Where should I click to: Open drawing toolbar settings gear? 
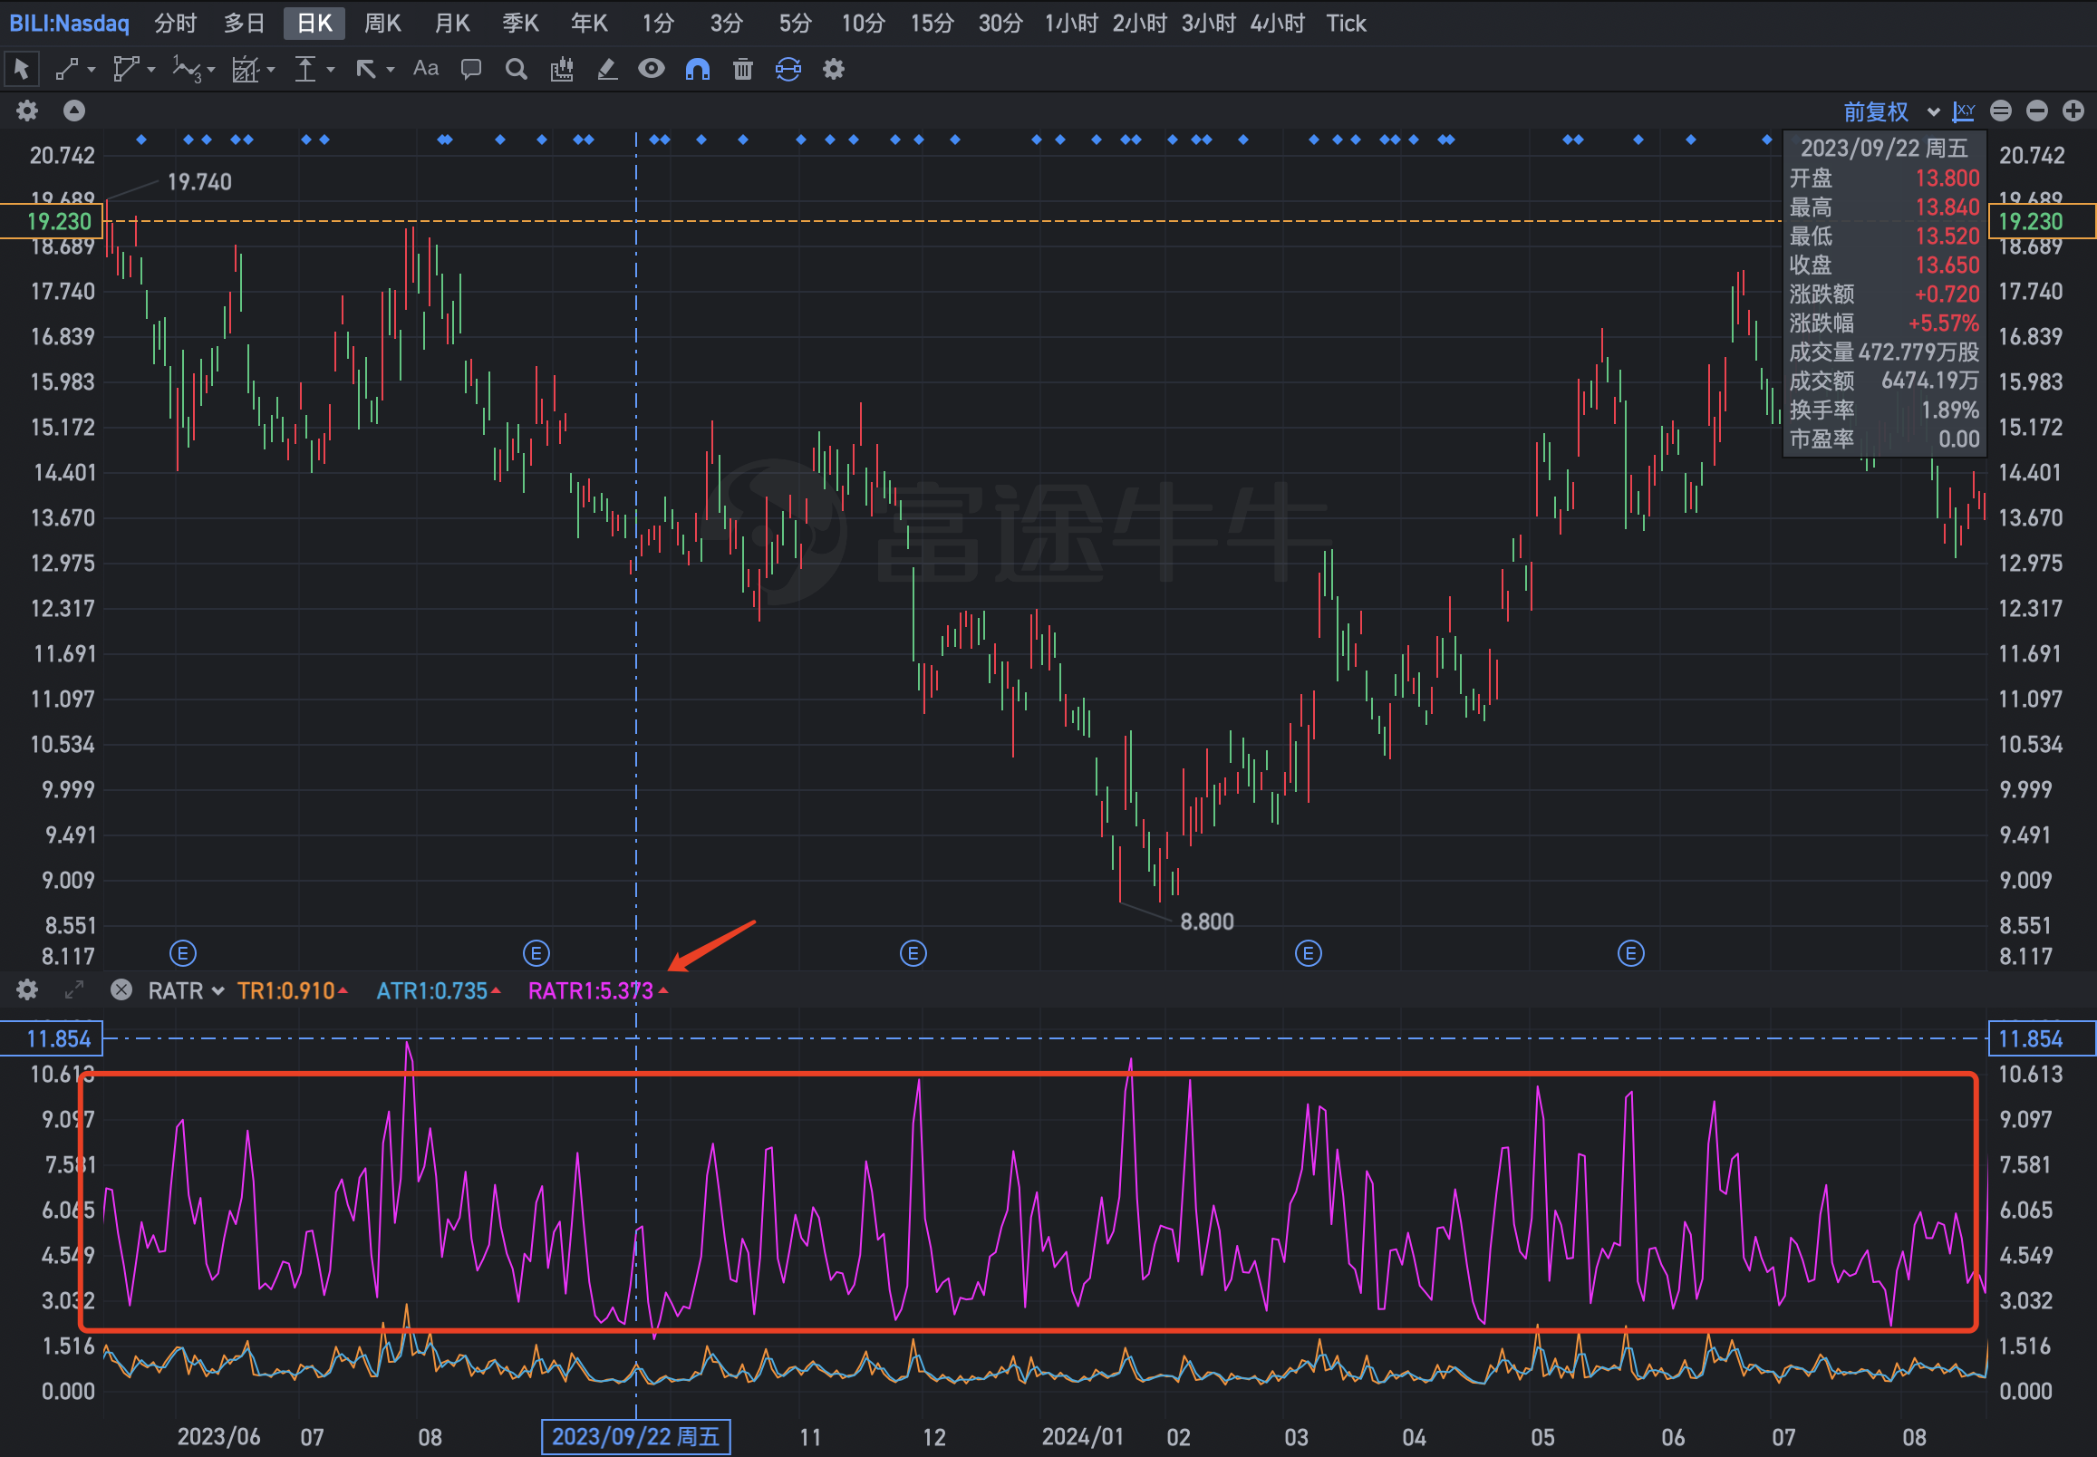pyautogui.click(x=834, y=69)
